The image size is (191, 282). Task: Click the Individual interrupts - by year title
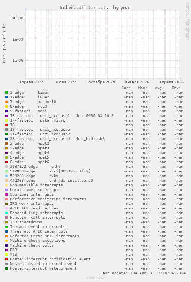coord(95,8)
